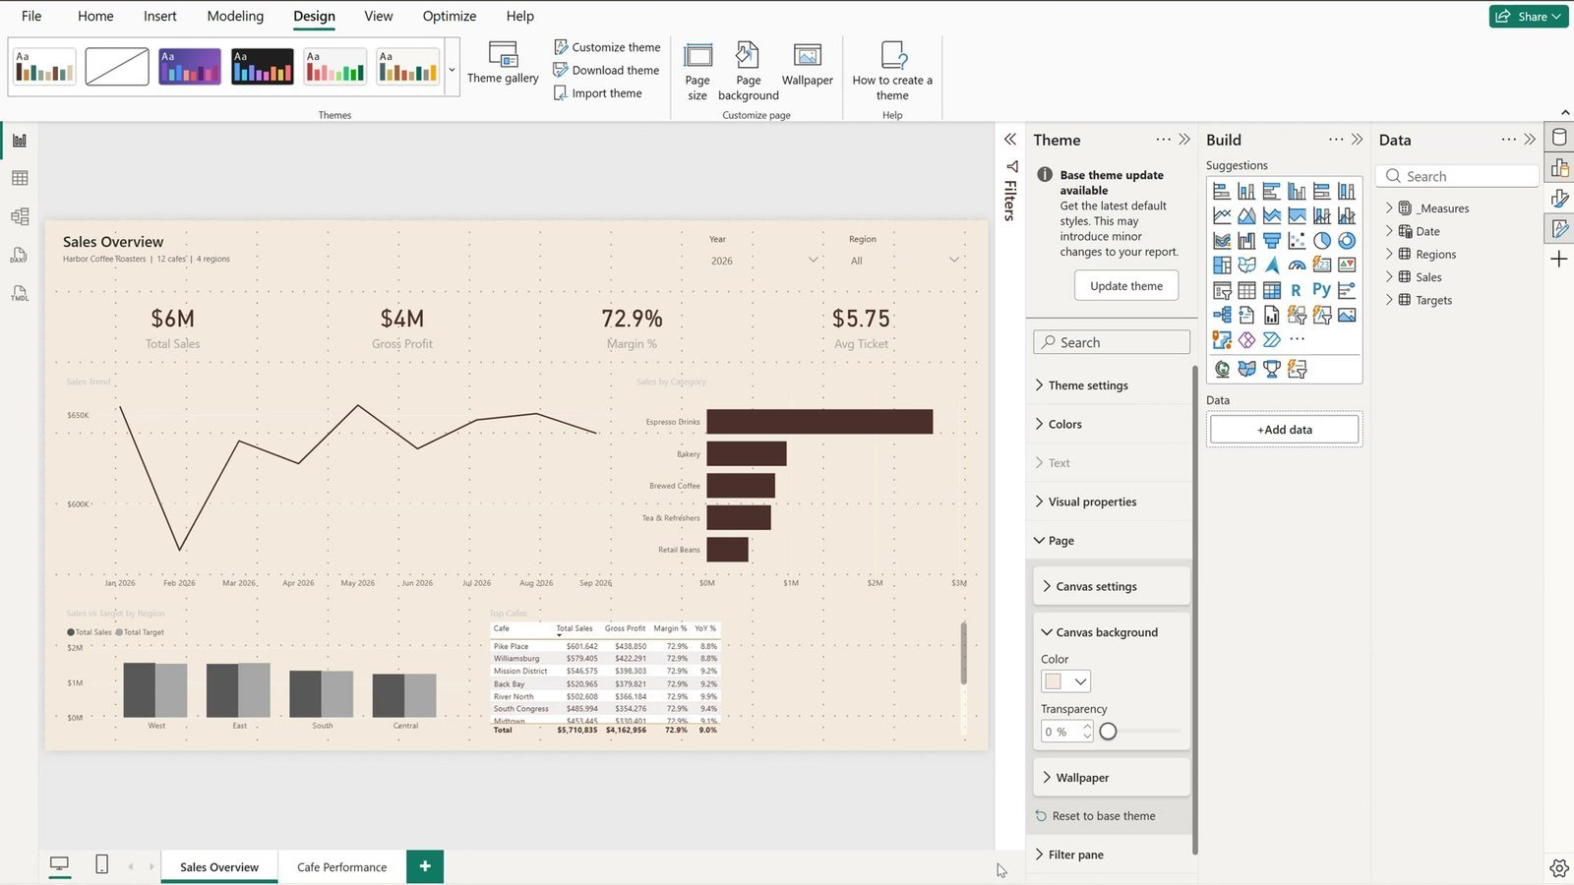Open the Wallpaper ribbon option
The image size is (1574, 885).
point(808,65)
